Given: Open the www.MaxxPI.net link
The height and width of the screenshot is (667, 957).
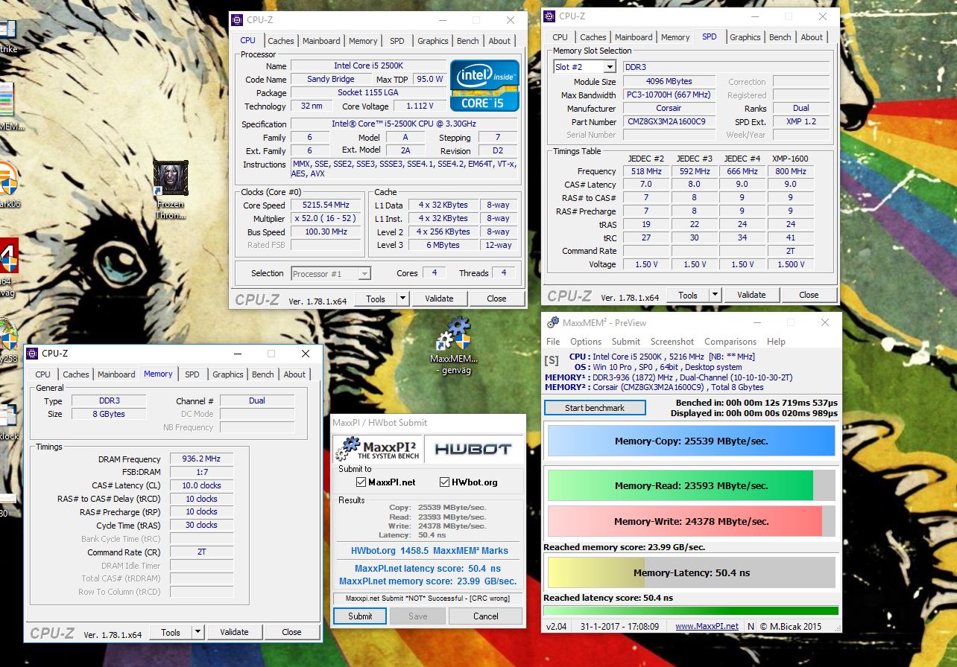Looking at the screenshot, I should coord(707,626).
